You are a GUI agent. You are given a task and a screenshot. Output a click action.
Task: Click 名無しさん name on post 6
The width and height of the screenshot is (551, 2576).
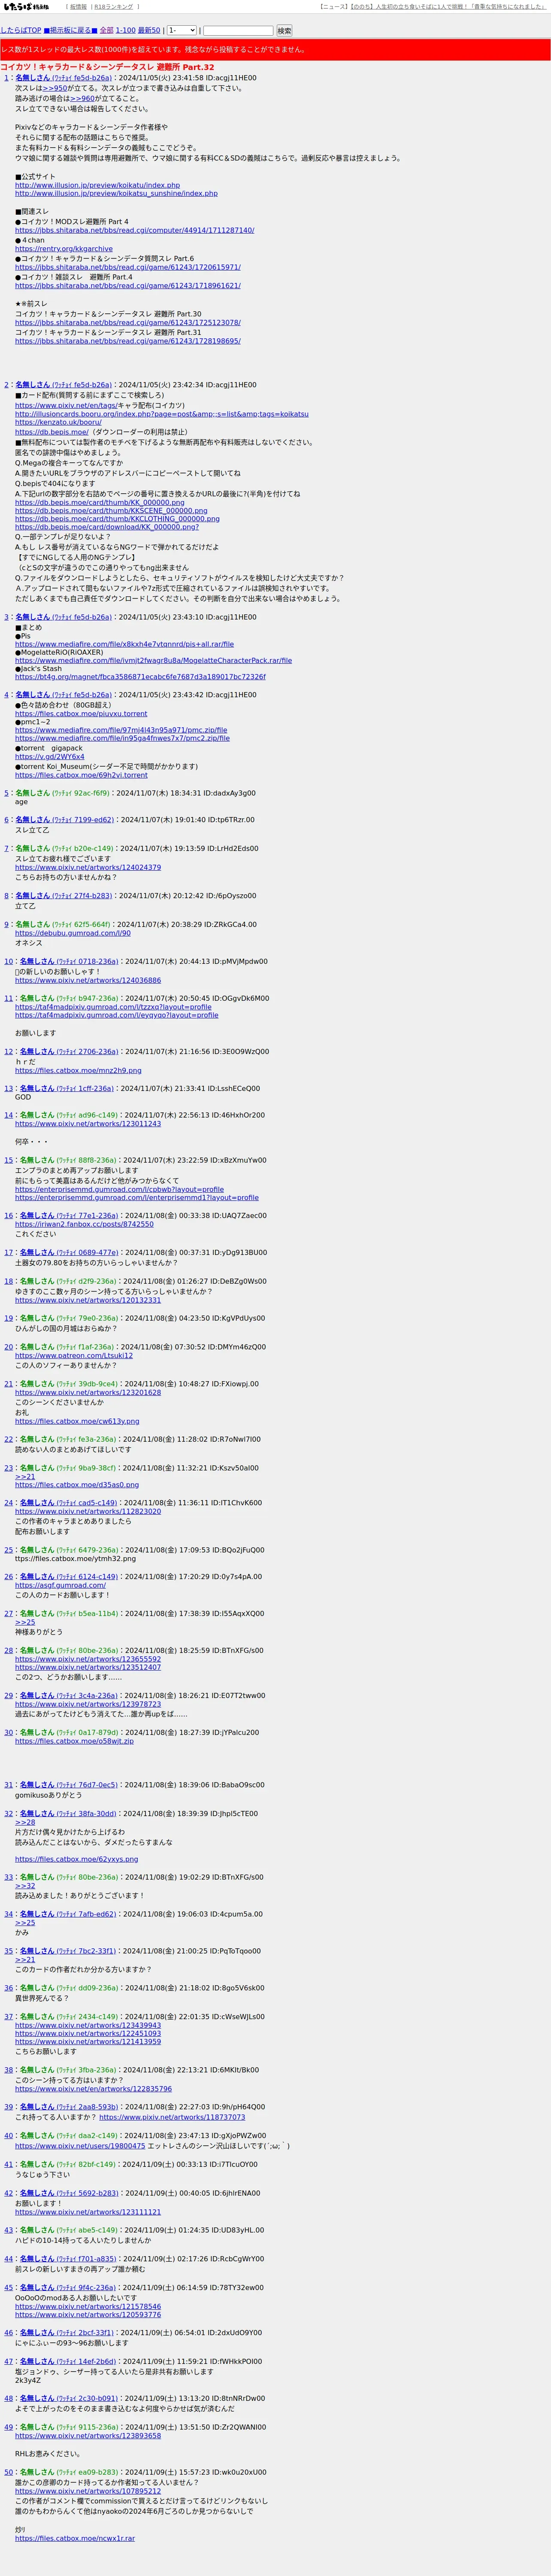(x=32, y=820)
